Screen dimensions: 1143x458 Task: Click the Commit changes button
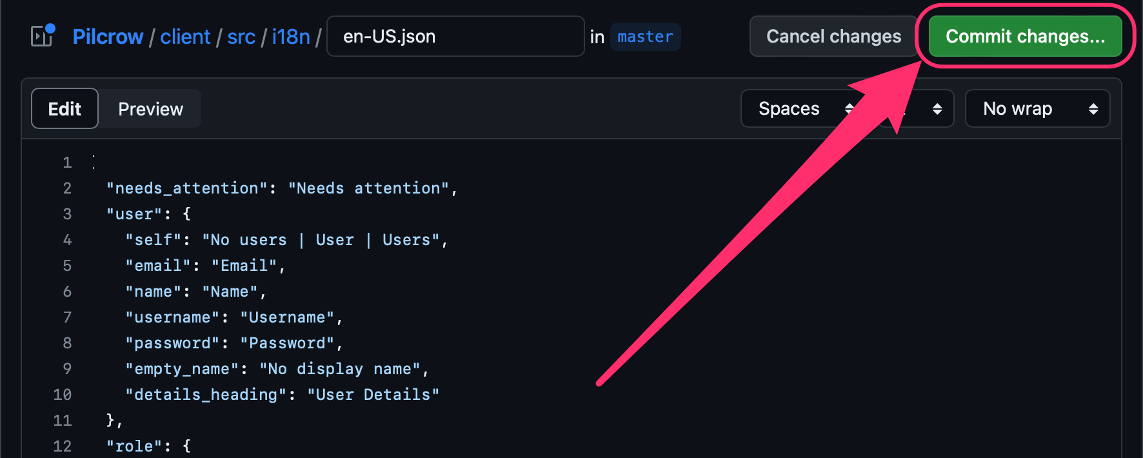1026,36
